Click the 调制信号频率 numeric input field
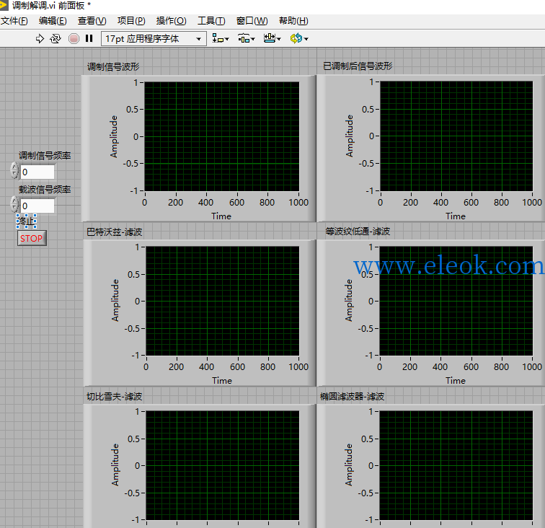The height and width of the screenshot is (528, 545). click(x=37, y=172)
